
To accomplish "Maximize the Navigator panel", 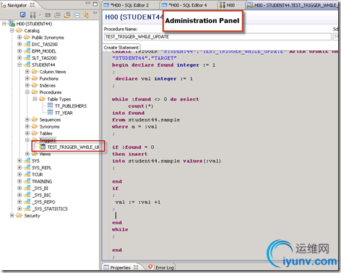I will tap(95, 4).
